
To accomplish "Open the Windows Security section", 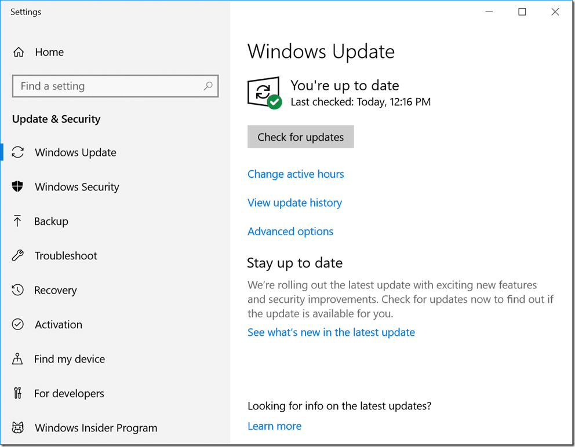I will point(77,187).
